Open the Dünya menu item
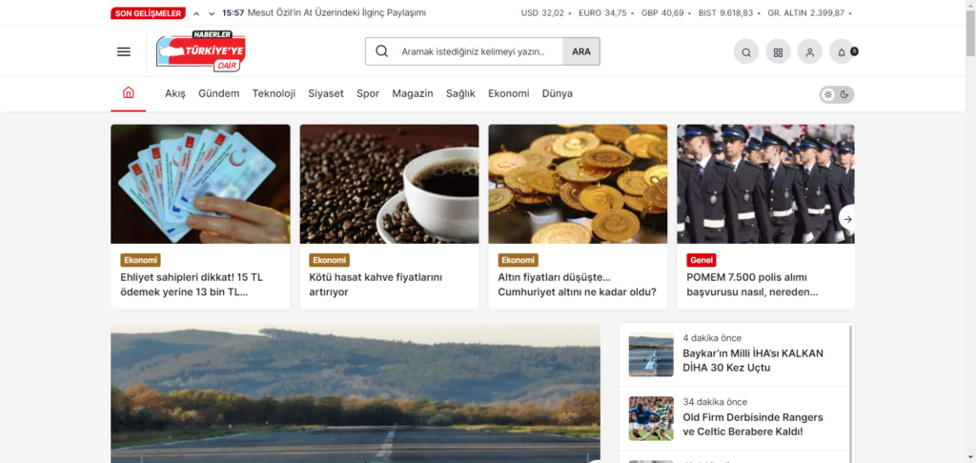The image size is (976, 463). [557, 93]
